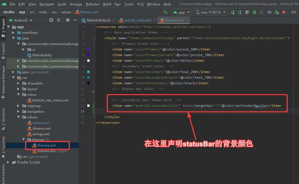Expand the drawable folder
The image size is (299, 184).
[18, 83]
